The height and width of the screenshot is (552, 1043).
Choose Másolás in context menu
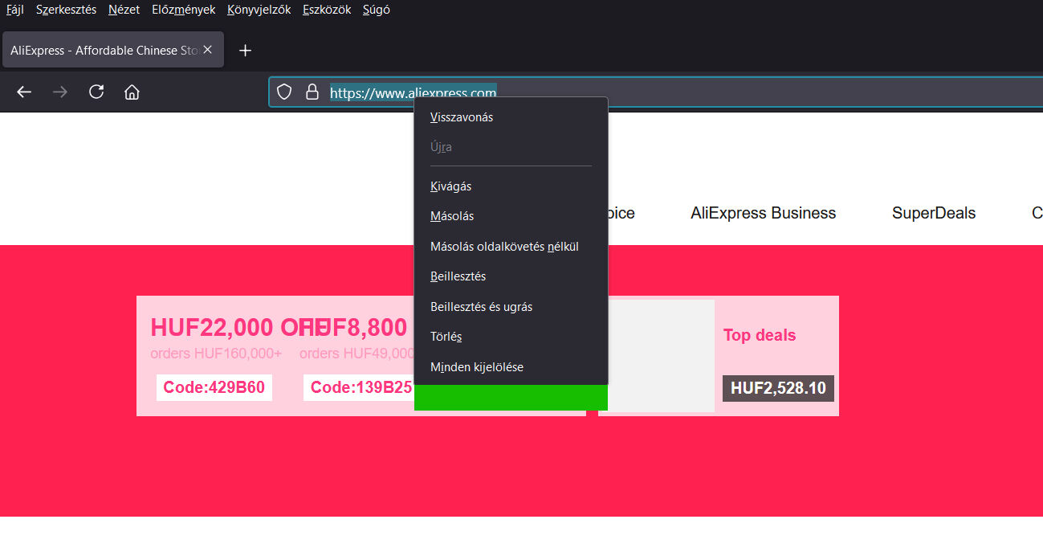click(x=511, y=216)
